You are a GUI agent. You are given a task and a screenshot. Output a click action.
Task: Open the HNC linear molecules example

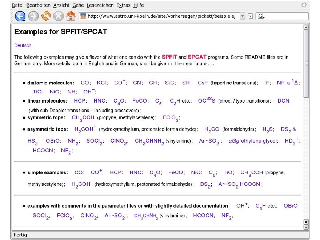99,101
